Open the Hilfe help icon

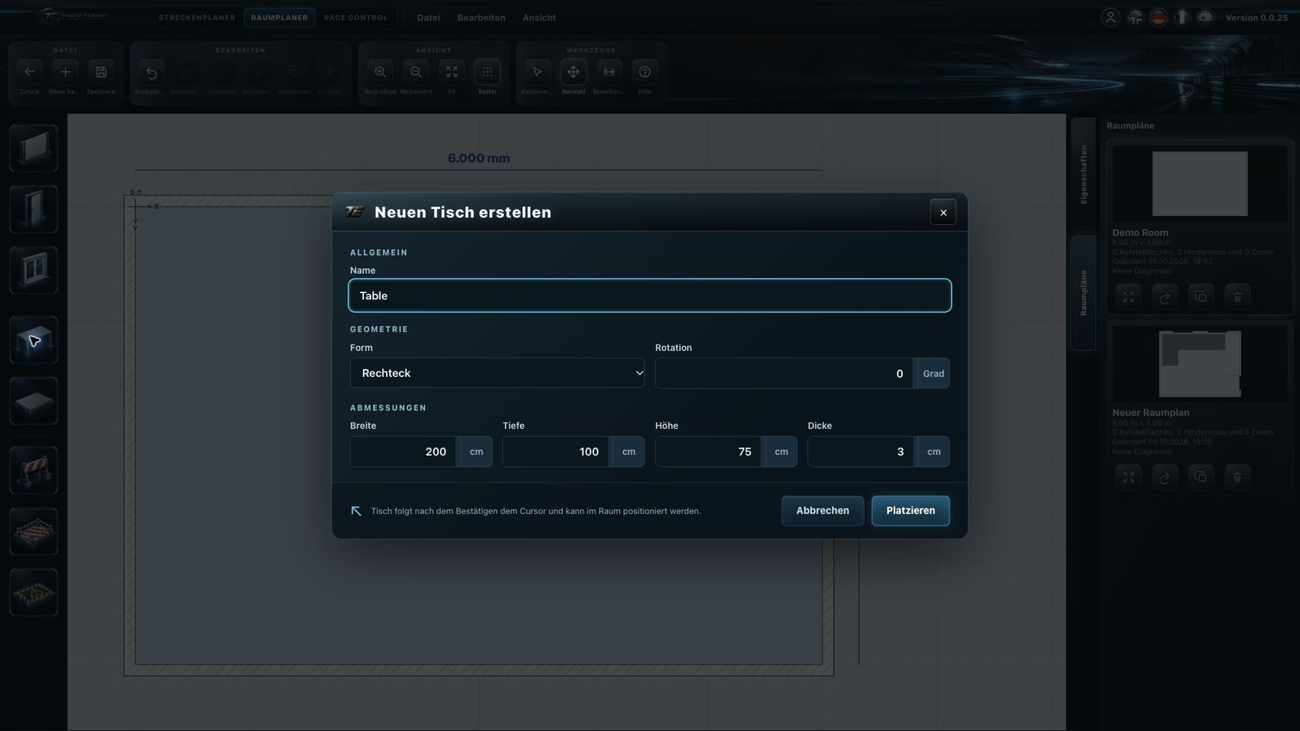[x=644, y=71]
